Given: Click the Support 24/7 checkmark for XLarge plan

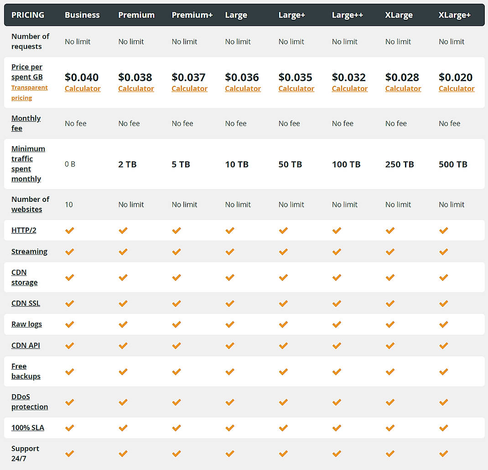Looking at the screenshot, I should [x=390, y=454].
